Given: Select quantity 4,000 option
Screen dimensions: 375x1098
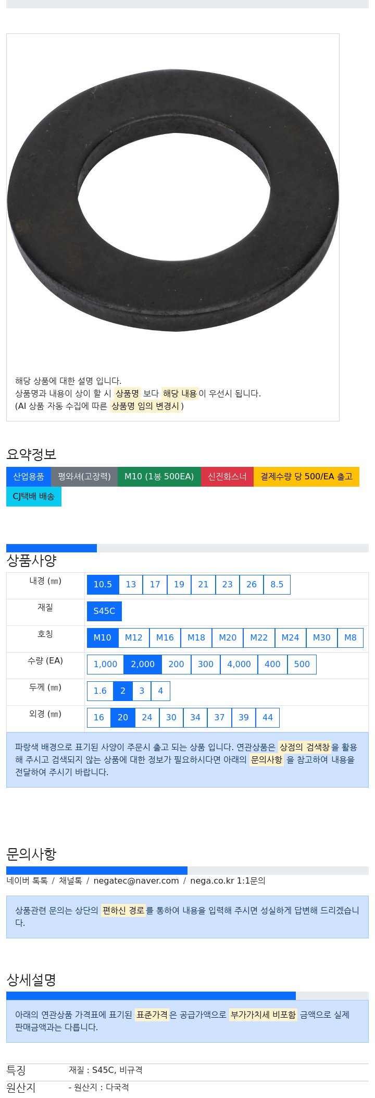Looking at the screenshot, I should pos(239,665).
